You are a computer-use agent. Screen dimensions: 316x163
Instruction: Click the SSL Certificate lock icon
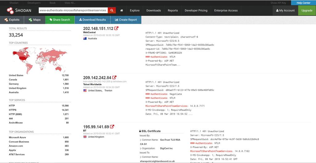click(140, 131)
